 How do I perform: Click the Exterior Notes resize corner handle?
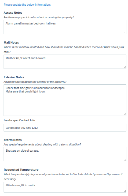[x=125, y=114]
